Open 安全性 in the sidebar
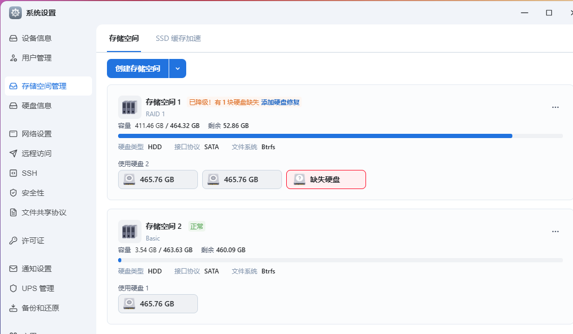Viewport: 573px width, 334px height. [48, 193]
